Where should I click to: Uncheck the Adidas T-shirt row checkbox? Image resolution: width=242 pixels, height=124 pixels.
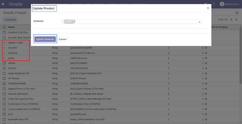4,42
